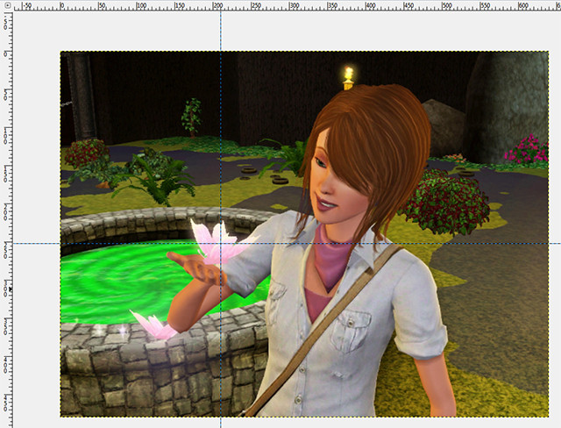Click the vertical ruler on the left side
Viewport: 561px width, 428px height.
(x=7, y=220)
